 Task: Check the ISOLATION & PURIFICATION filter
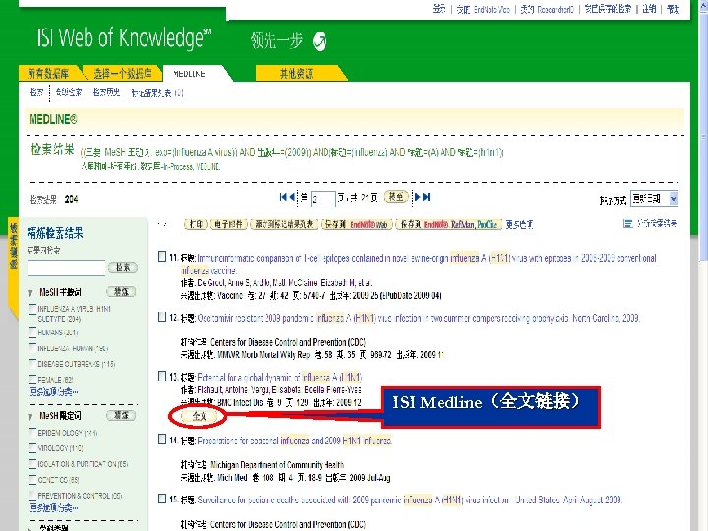[33, 464]
